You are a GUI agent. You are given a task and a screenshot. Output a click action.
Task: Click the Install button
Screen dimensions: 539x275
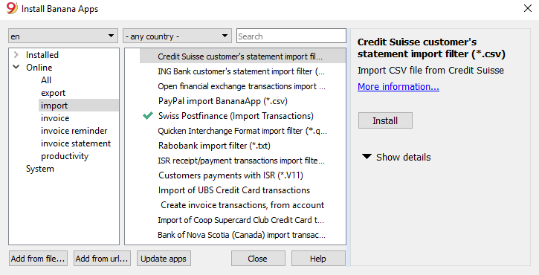(x=385, y=120)
